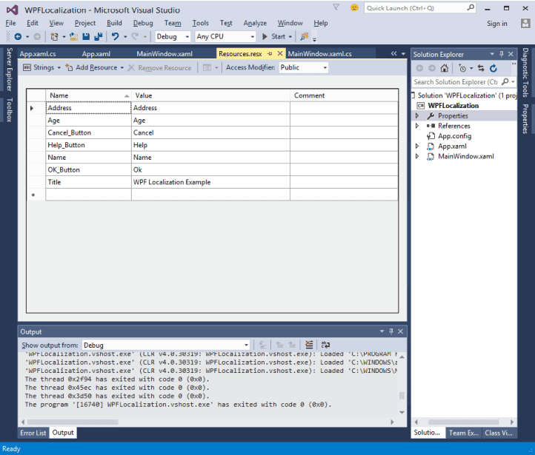Click the Search Solution Explorer field
This screenshot has height=455, width=535.
456,81
